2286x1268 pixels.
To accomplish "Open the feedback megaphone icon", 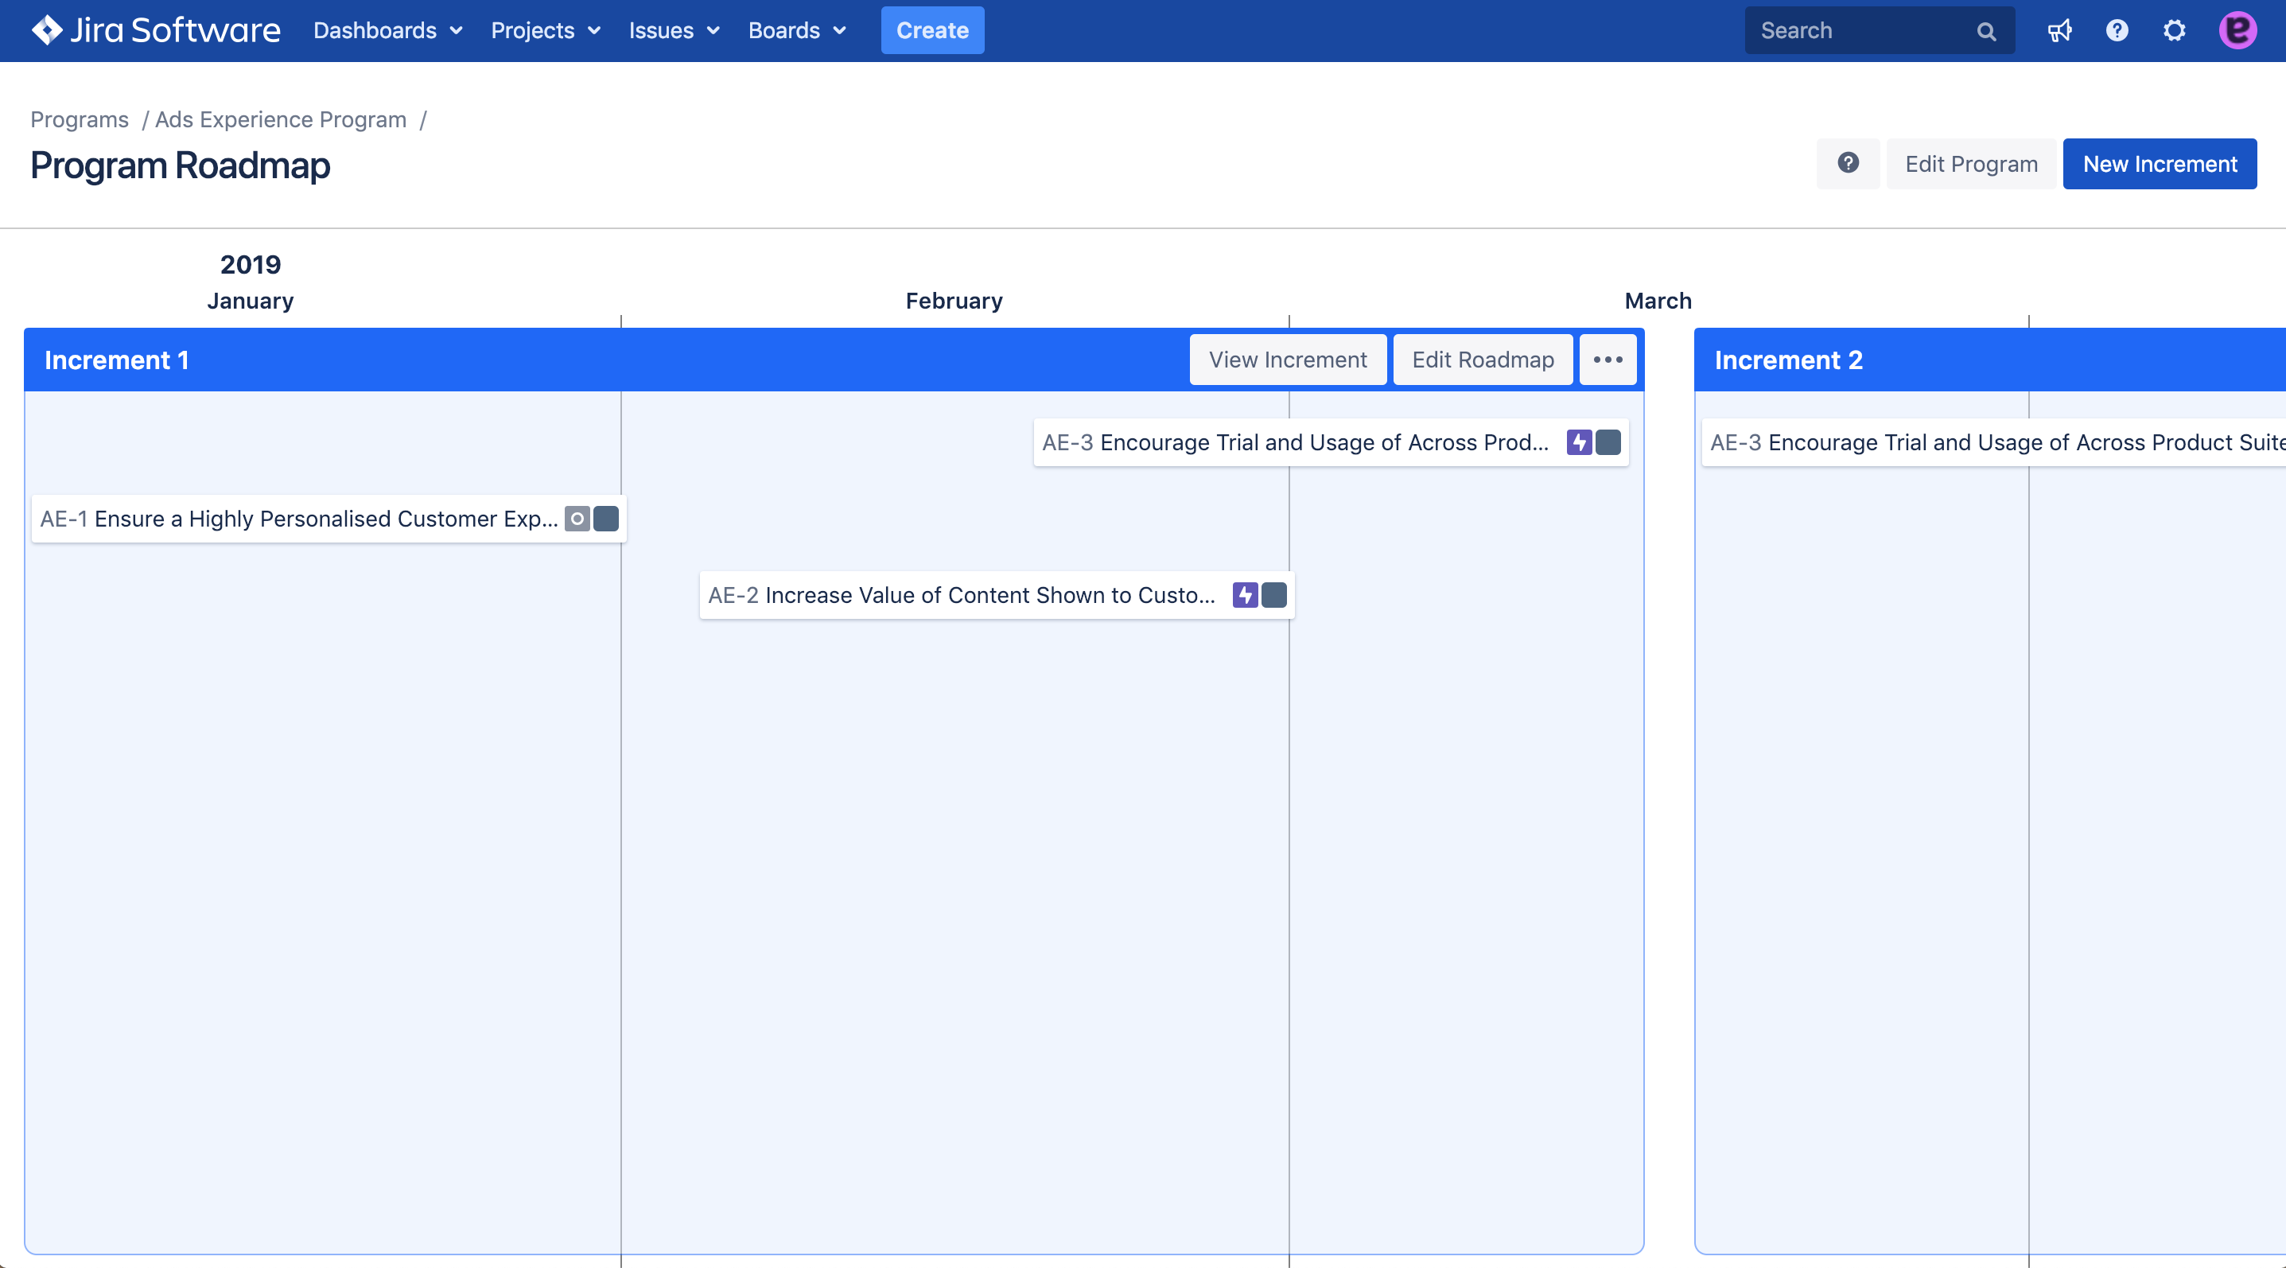I will point(2060,31).
